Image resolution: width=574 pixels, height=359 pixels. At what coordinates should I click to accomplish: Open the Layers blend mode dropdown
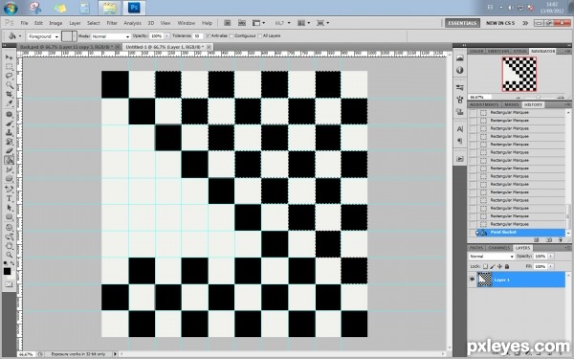(x=492, y=256)
